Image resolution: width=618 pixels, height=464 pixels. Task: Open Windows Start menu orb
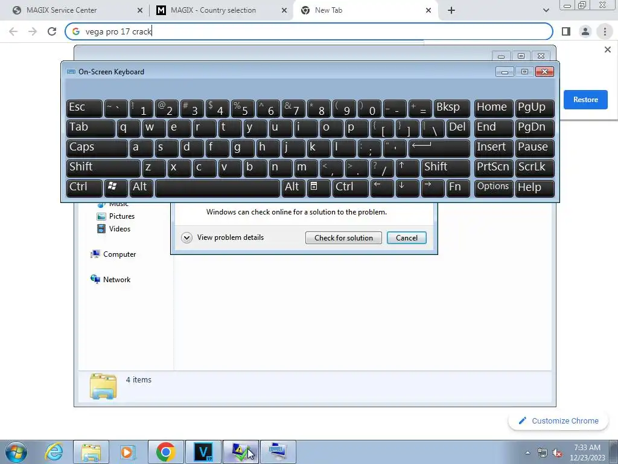tap(16, 452)
